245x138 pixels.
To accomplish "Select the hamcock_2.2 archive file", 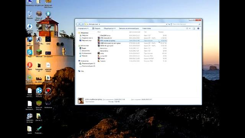I will coord(106,38).
